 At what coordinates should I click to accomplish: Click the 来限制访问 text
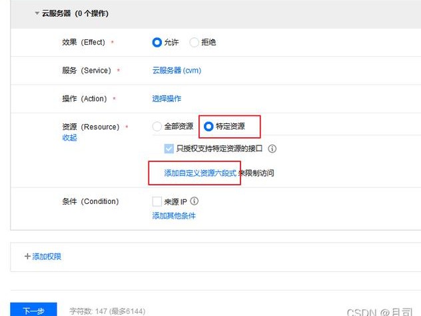coord(256,173)
